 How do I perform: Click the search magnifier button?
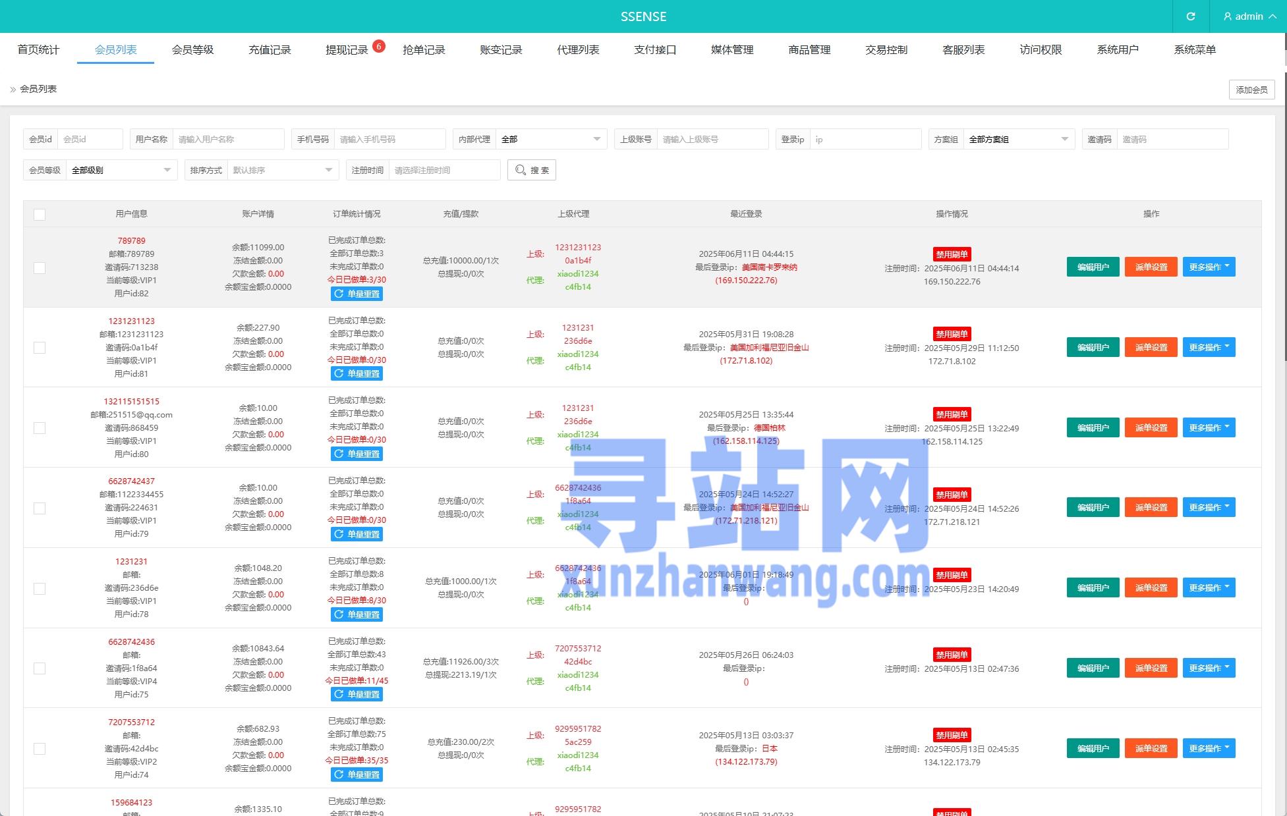tap(532, 170)
